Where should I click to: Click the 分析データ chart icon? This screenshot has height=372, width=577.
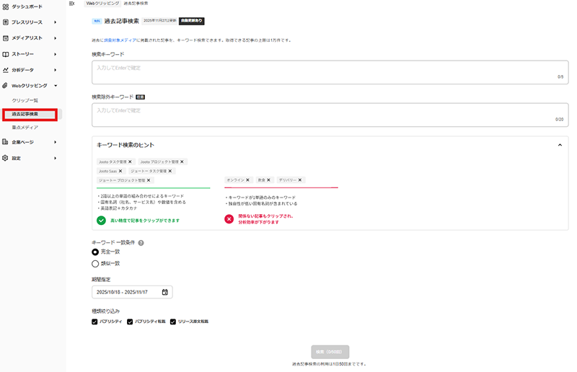[x=6, y=70]
